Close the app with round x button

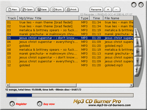pyautogui.click(x=141, y=5)
